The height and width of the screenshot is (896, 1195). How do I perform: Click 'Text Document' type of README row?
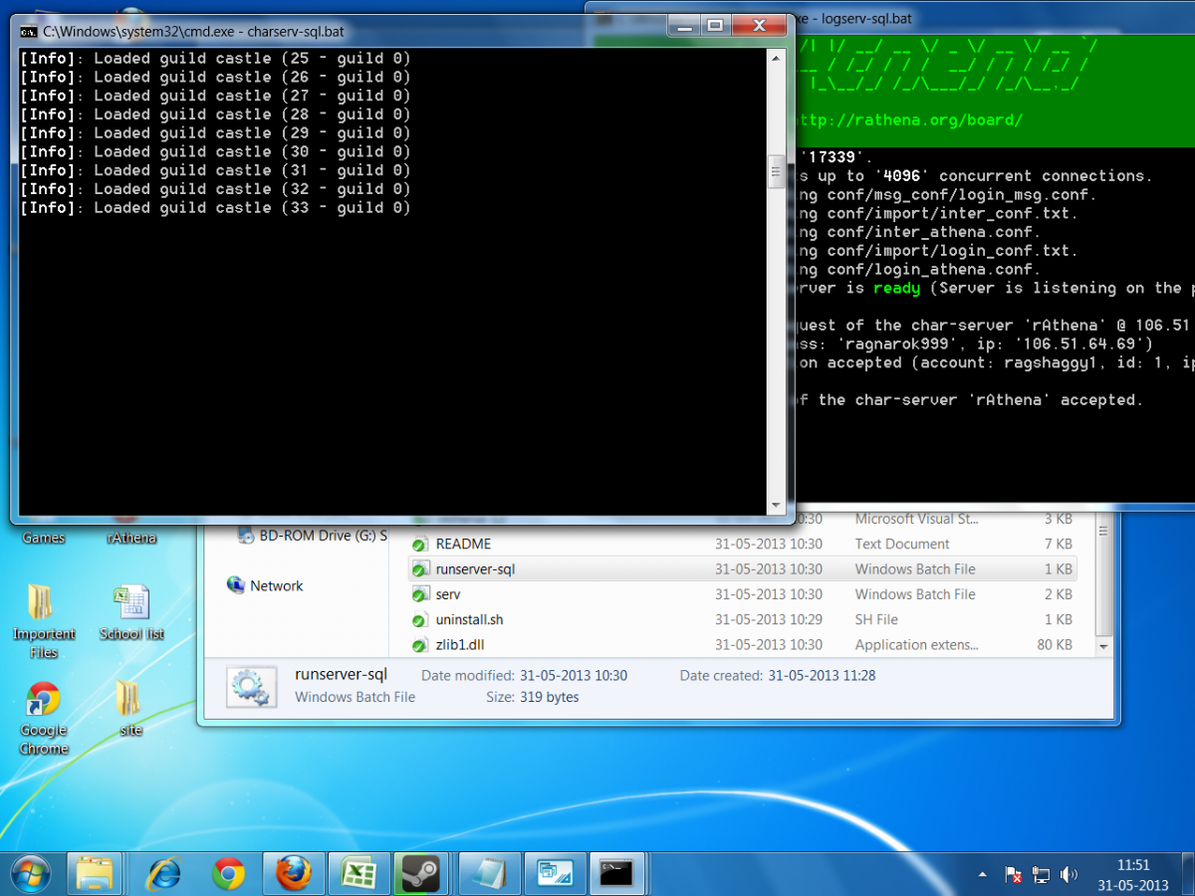(x=902, y=545)
